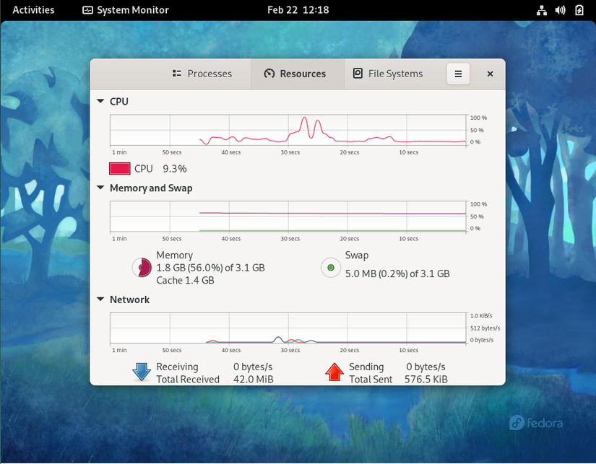This screenshot has height=464, width=596.
Task: Collapse the CPU section
Action: click(100, 101)
